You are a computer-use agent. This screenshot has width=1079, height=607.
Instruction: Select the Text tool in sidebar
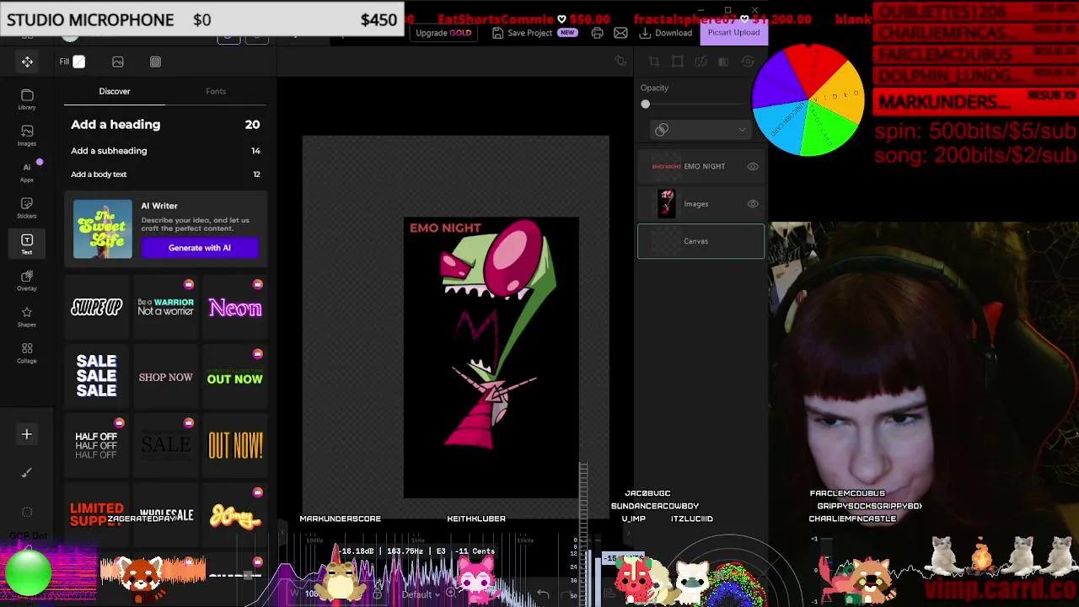(27, 244)
